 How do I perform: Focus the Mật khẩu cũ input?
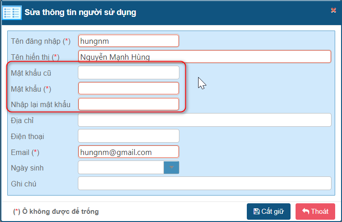128,72
